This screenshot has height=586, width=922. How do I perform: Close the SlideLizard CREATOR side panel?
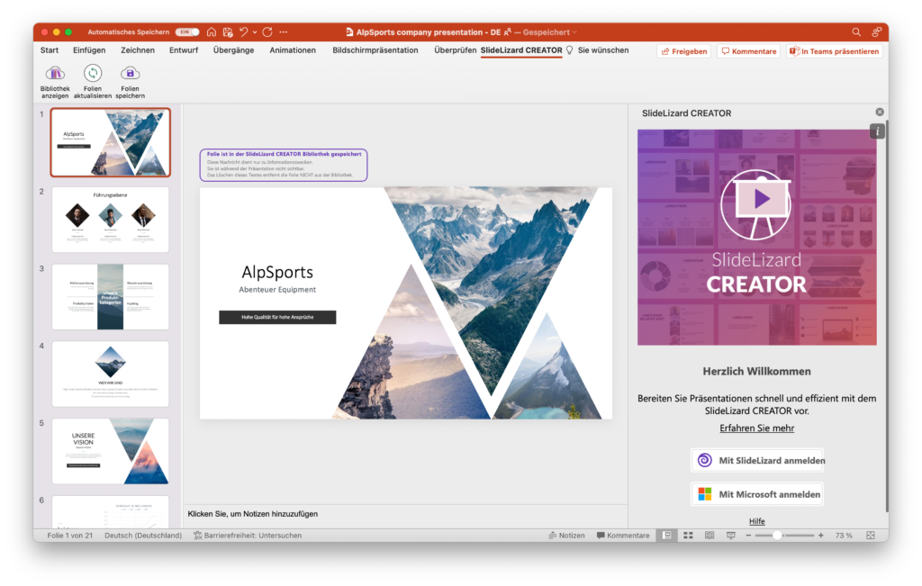[880, 112]
